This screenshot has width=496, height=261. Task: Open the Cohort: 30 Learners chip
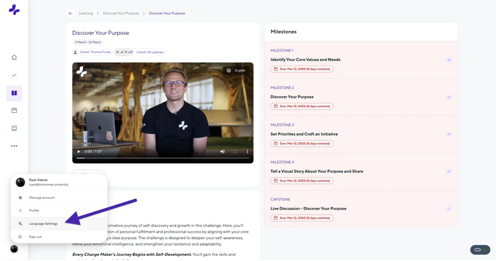click(150, 52)
